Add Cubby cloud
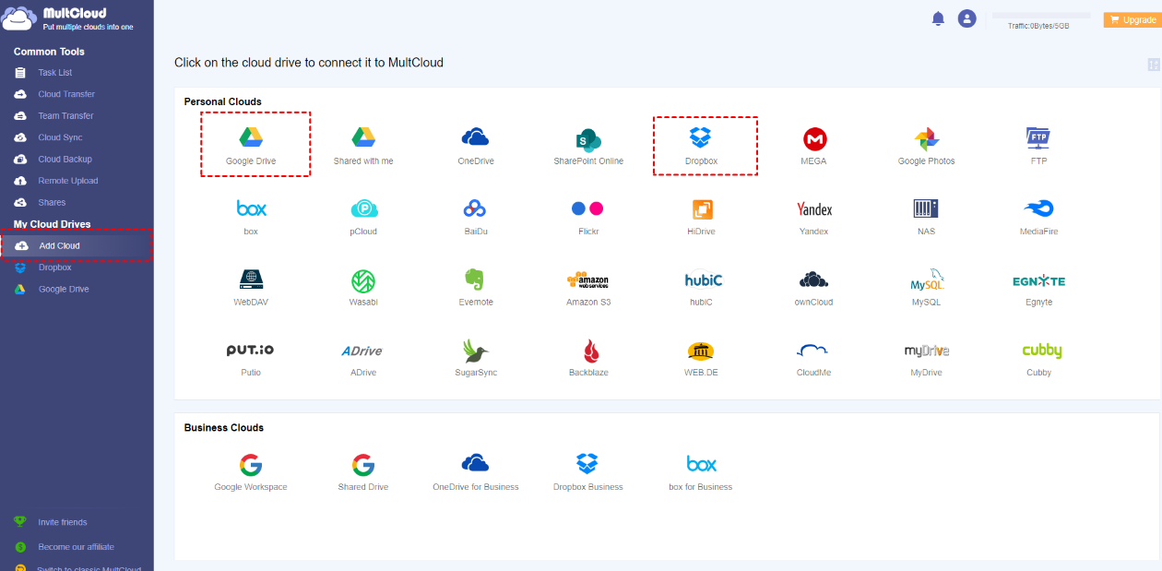Screen dimensions: 1162x571 pos(1039,359)
